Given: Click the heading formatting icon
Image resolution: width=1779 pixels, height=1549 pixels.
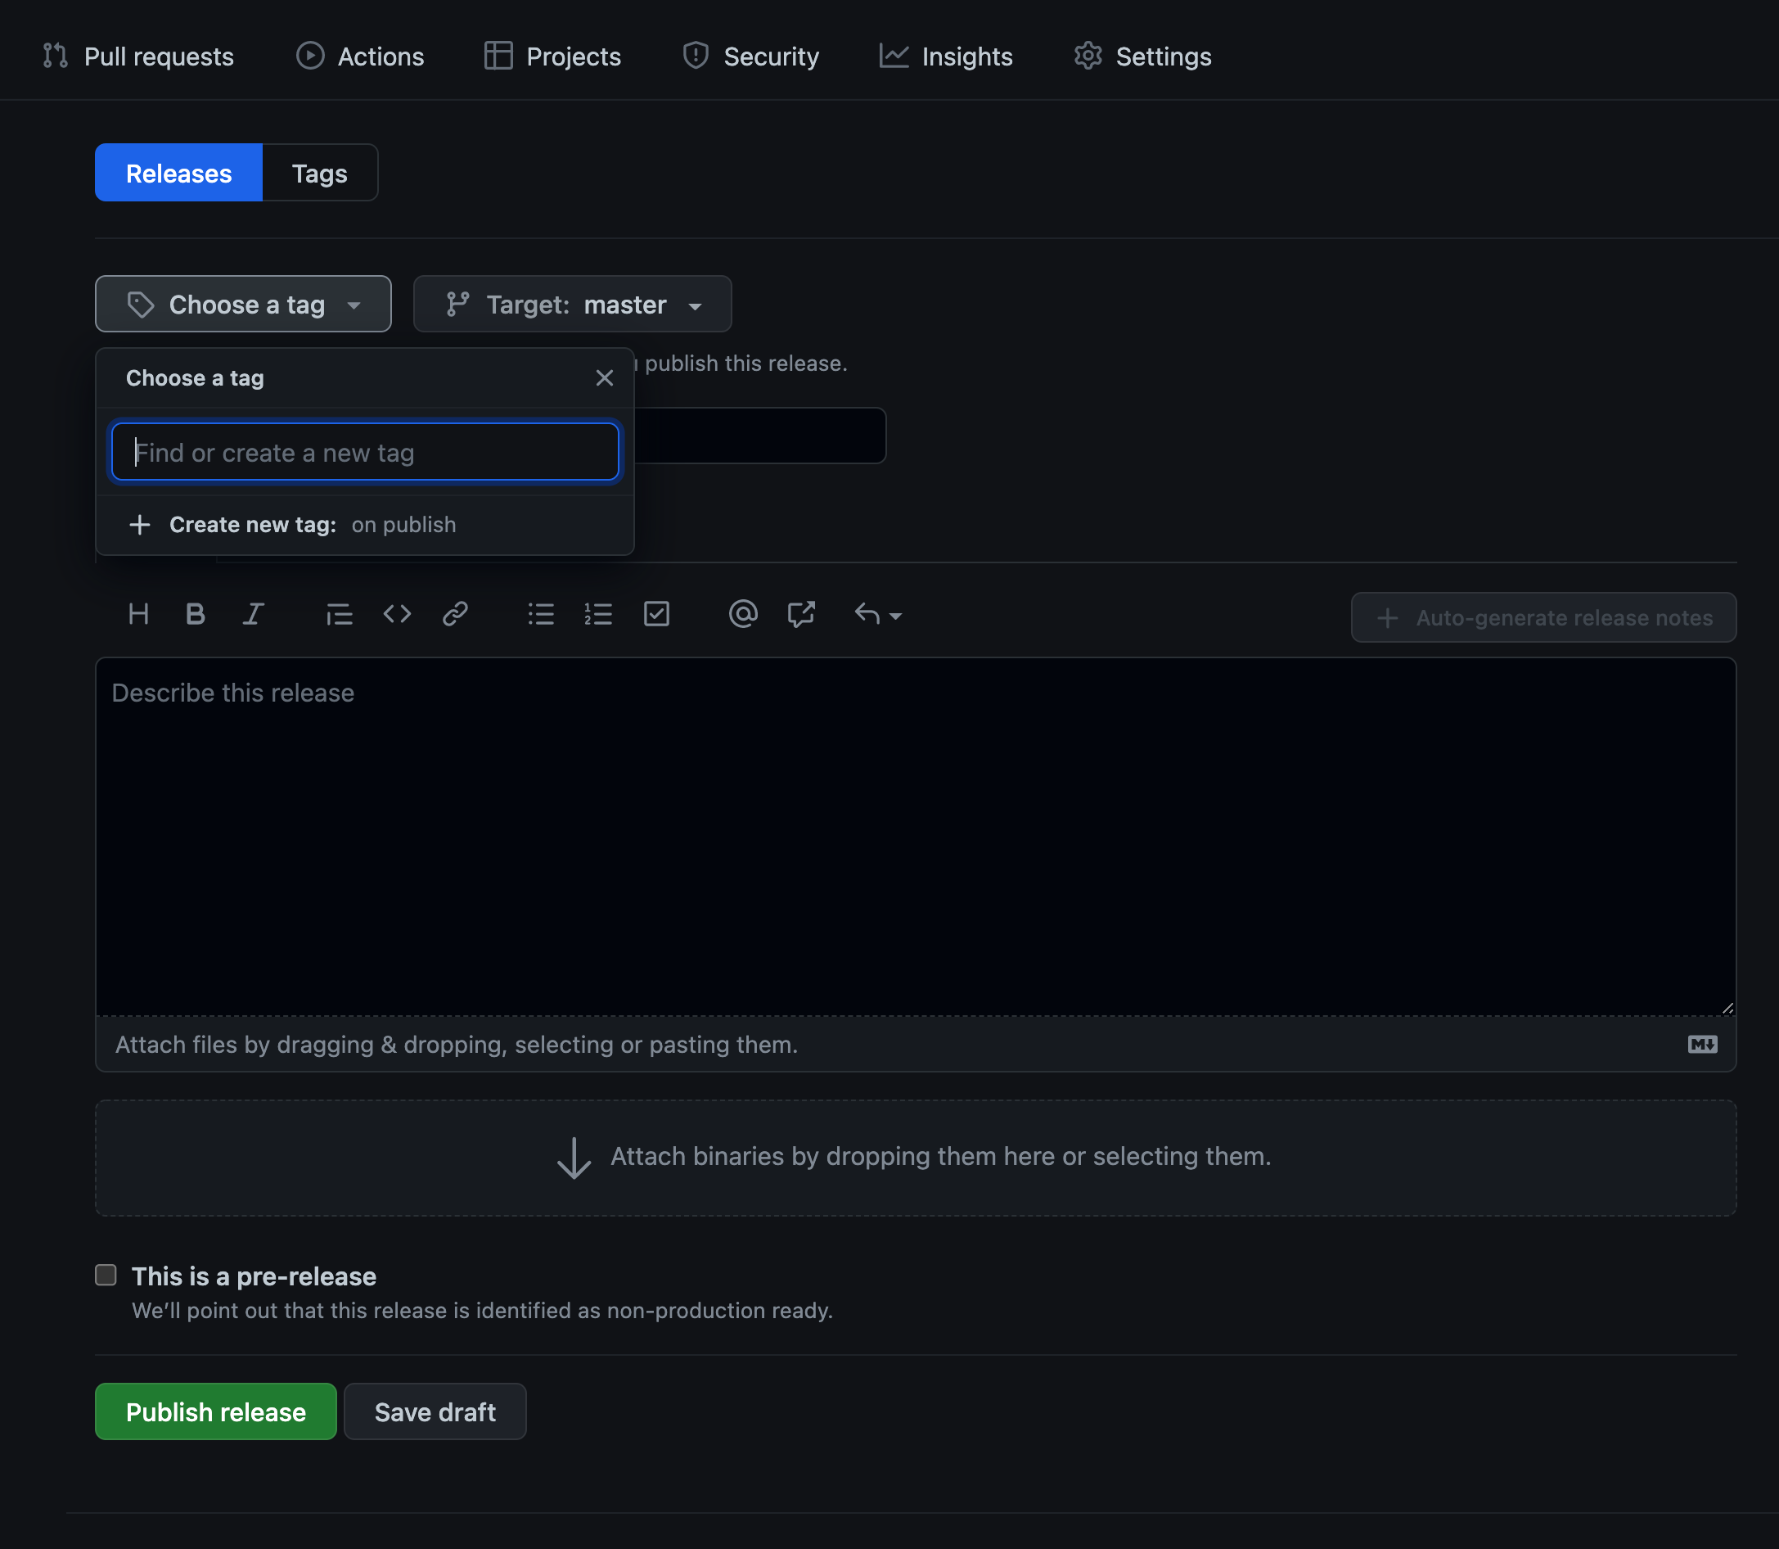Looking at the screenshot, I should click(138, 615).
